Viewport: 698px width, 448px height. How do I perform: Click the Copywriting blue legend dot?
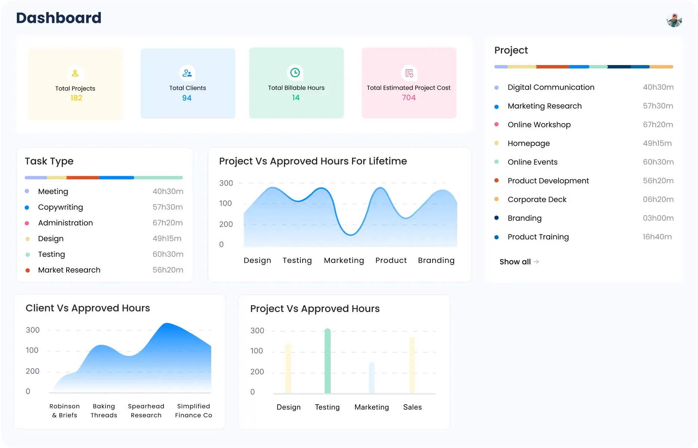(27, 208)
